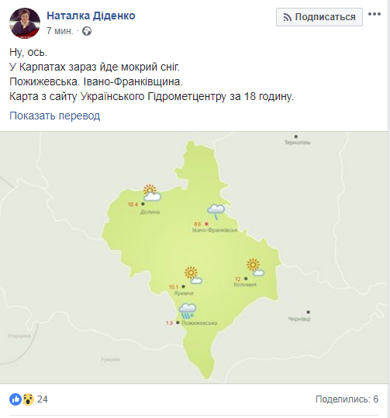Open Наталка Діденко profile picture

tap(25, 23)
